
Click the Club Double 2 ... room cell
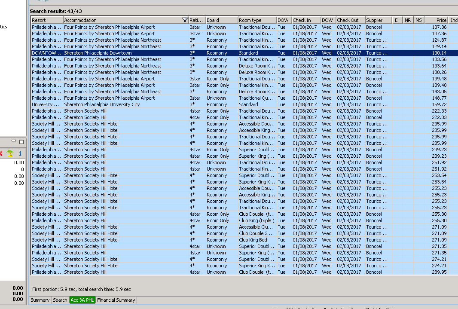(x=257, y=233)
